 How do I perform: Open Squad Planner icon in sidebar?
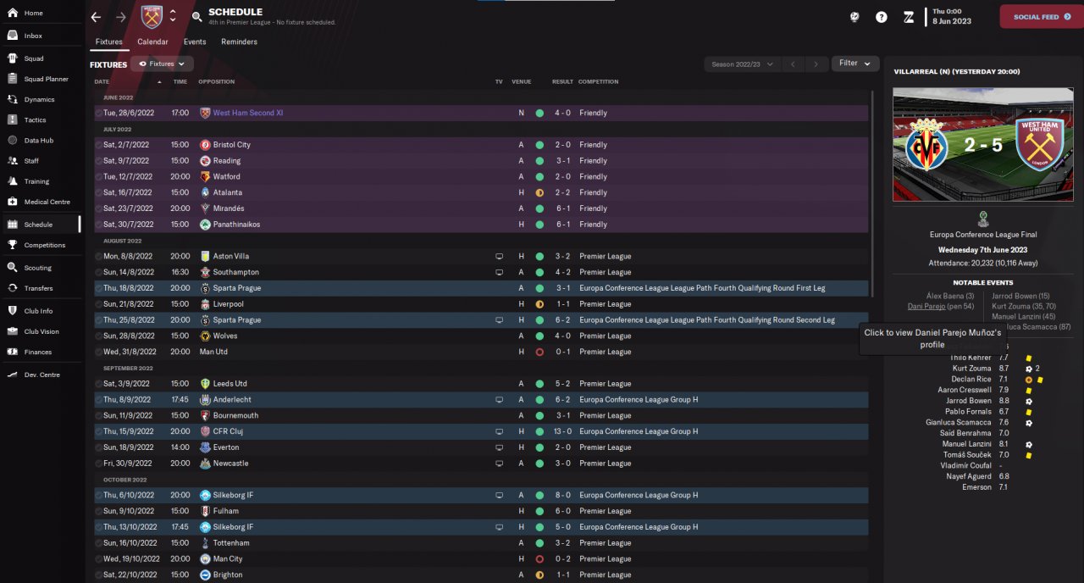tap(12, 79)
